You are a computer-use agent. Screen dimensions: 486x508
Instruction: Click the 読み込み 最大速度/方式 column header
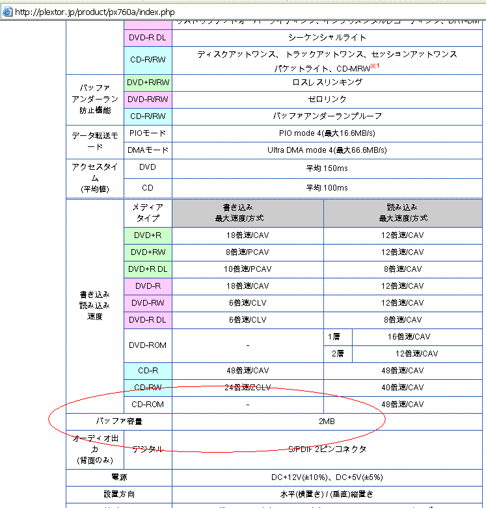click(x=403, y=213)
